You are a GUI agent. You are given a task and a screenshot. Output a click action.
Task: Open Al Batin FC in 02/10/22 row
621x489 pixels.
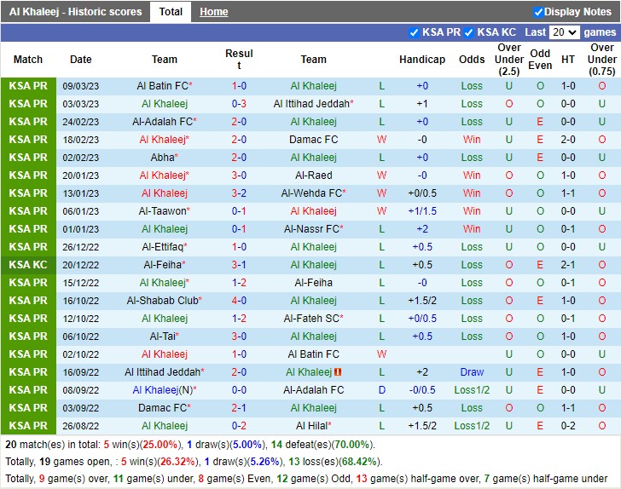click(313, 354)
